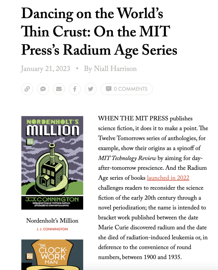Image resolution: width=218 pixels, height=270 pixels.
Task: Copy the article link using chain icon
Action: [27, 89]
